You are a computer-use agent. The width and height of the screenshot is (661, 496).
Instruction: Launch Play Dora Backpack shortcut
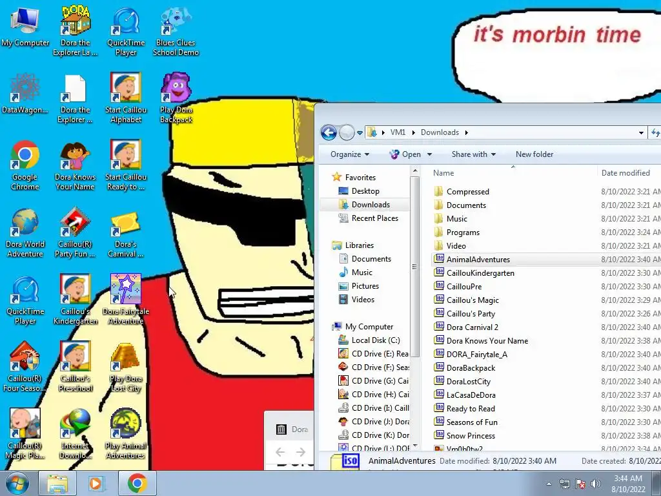(176, 98)
